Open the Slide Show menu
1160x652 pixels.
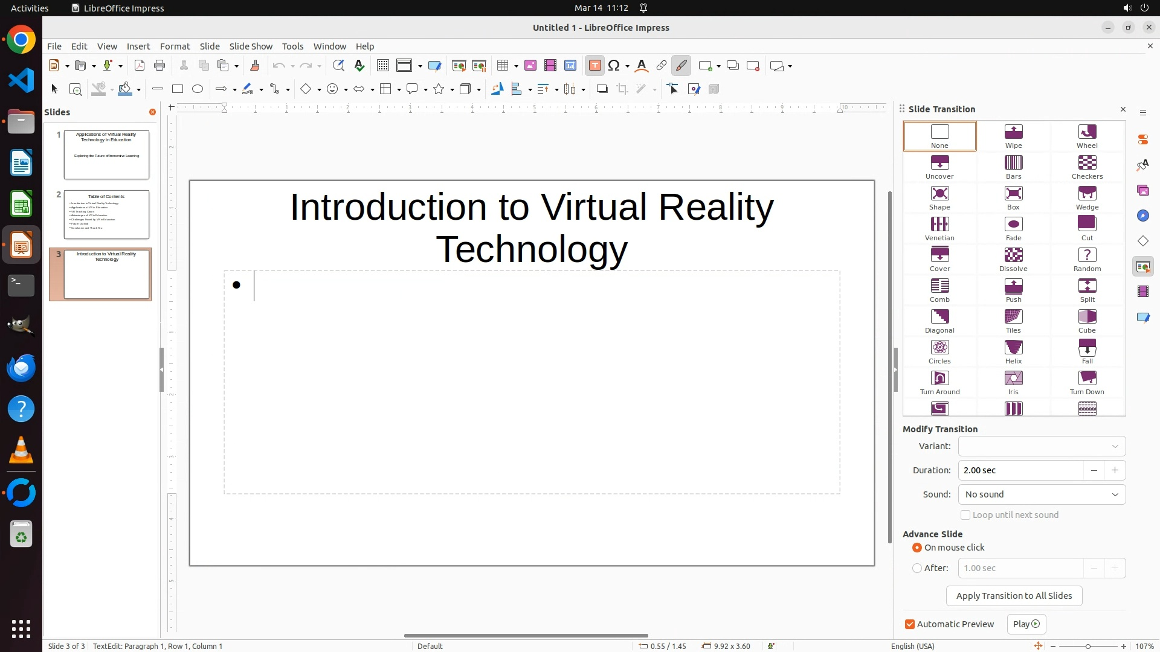click(251, 46)
